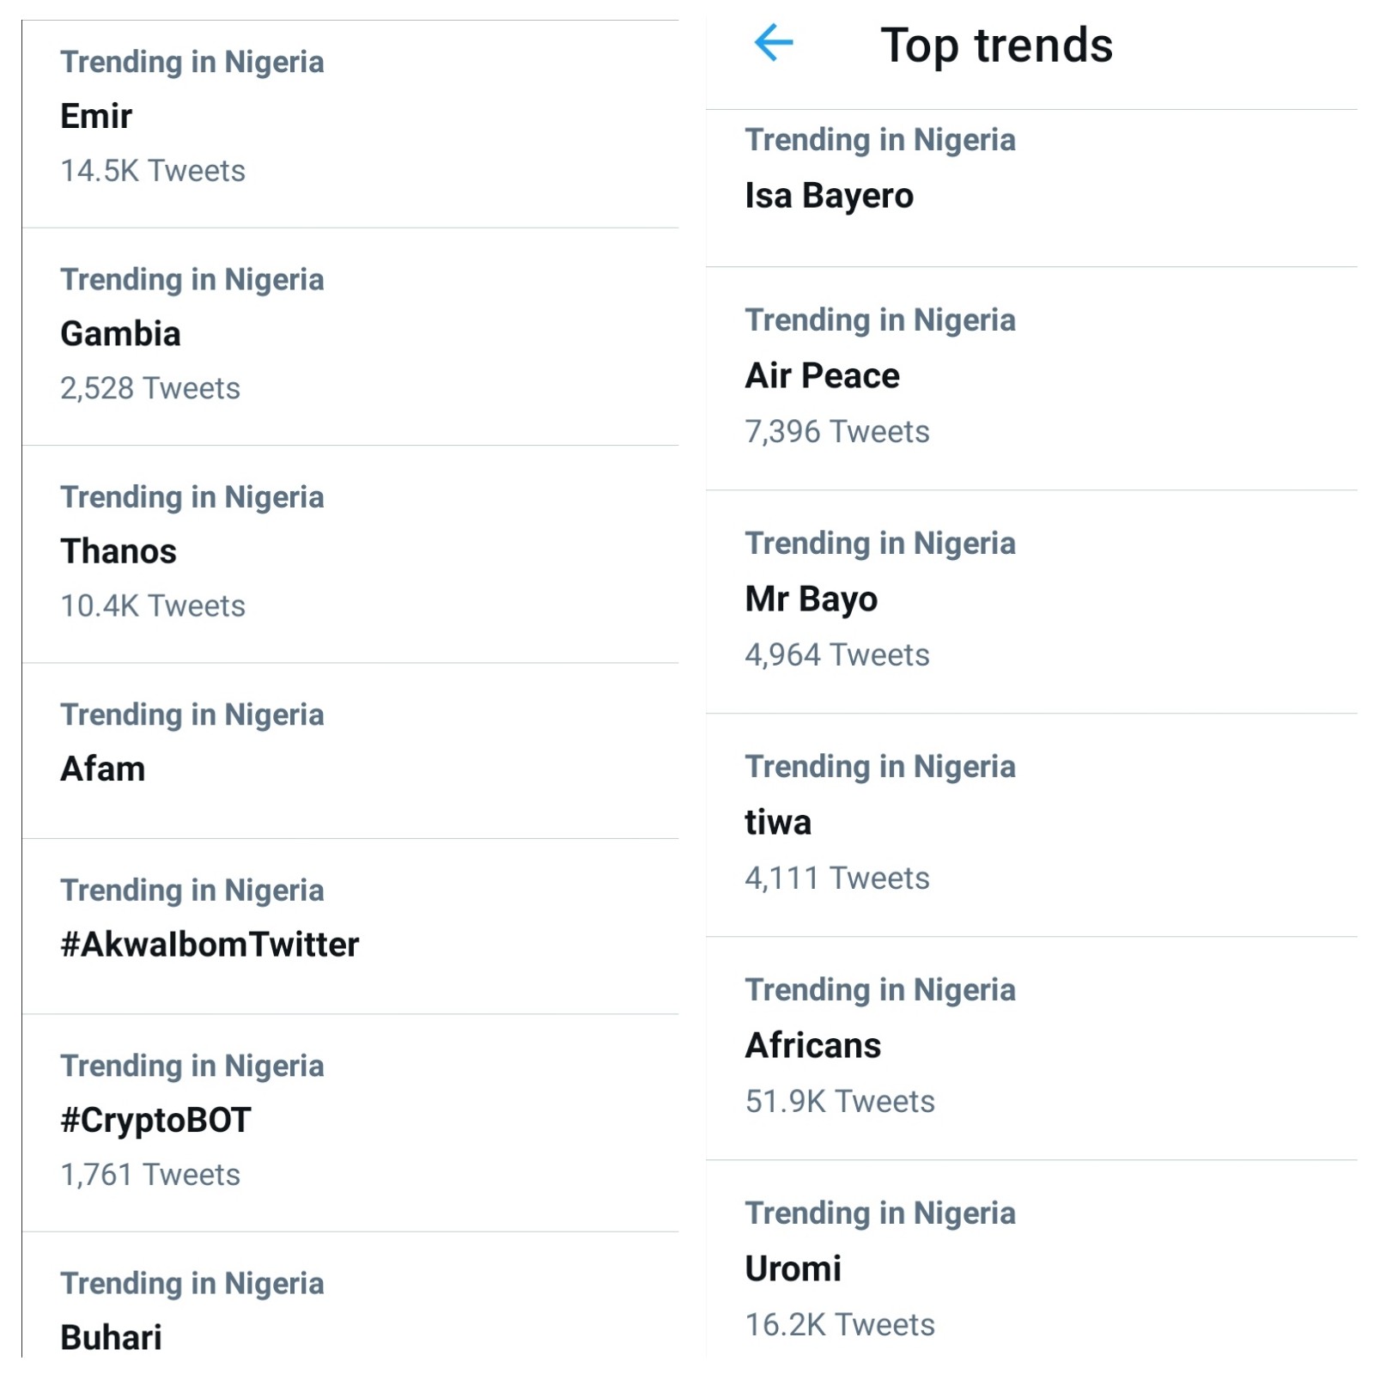
Task: Open the Mr Bayo trend
Action: pos(811,599)
